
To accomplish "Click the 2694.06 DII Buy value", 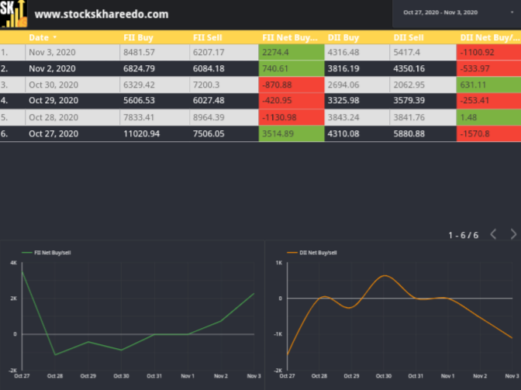I will pos(343,85).
